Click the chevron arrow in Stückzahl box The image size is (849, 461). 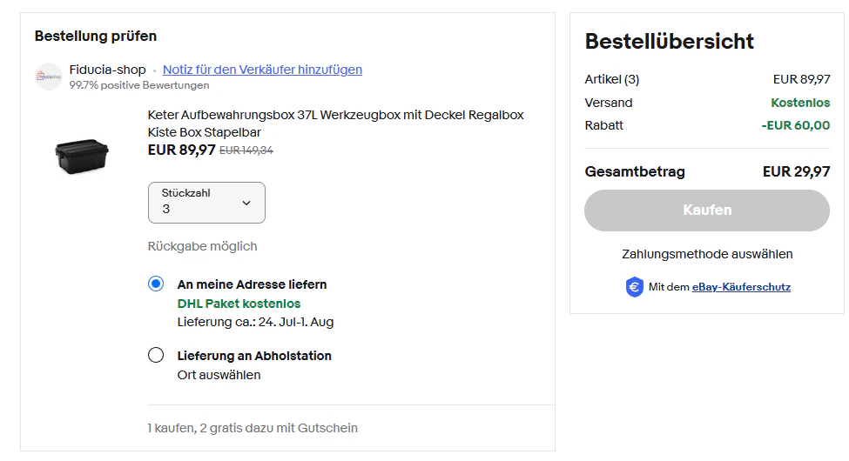(246, 203)
